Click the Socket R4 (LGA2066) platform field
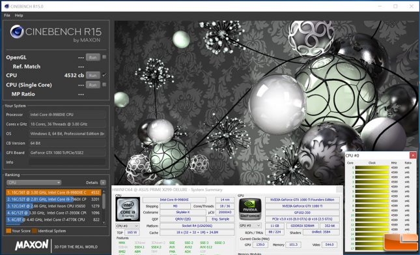The height and width of the screenshot is (255, 420). [197, 226]
